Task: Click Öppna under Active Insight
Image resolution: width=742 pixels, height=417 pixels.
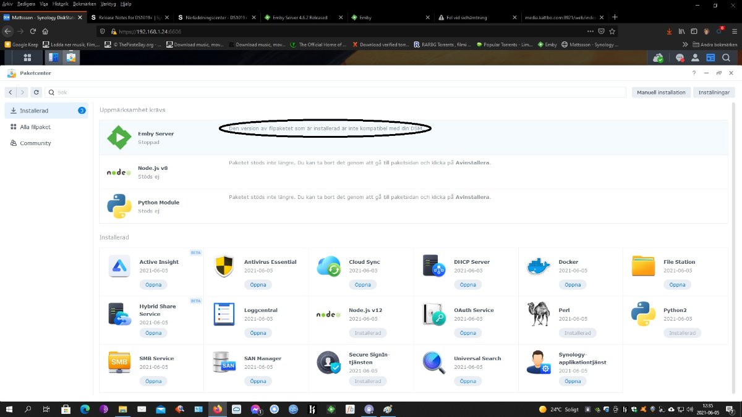Action: [x=153, y=285]
